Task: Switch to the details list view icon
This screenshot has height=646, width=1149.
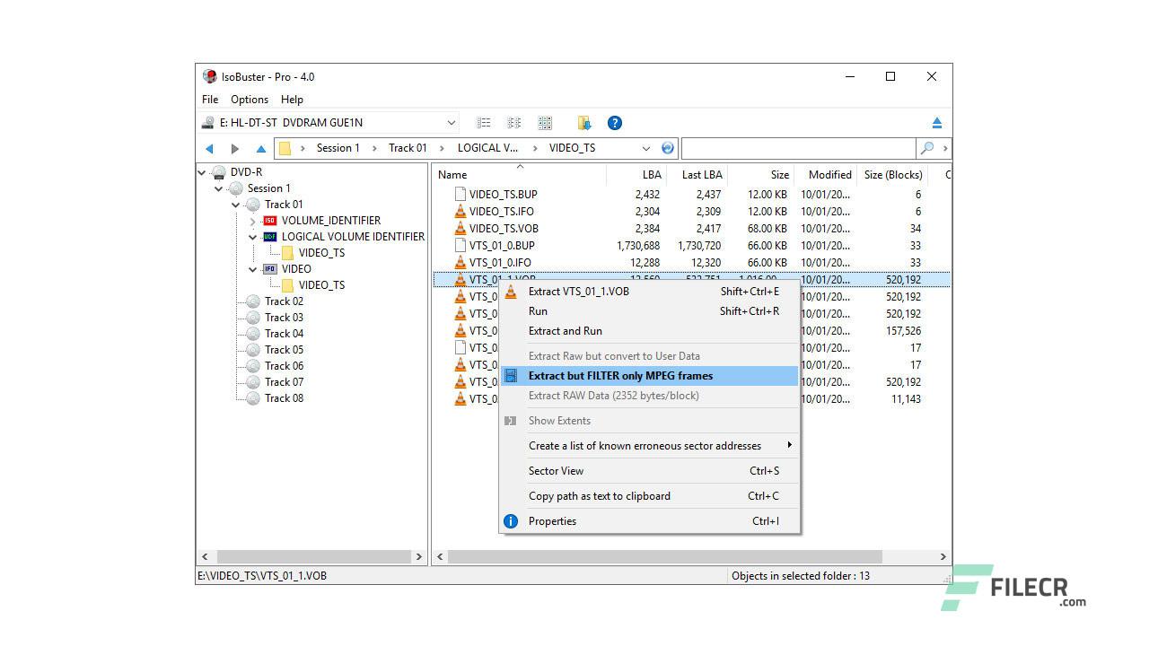Action: pos(484,123)
